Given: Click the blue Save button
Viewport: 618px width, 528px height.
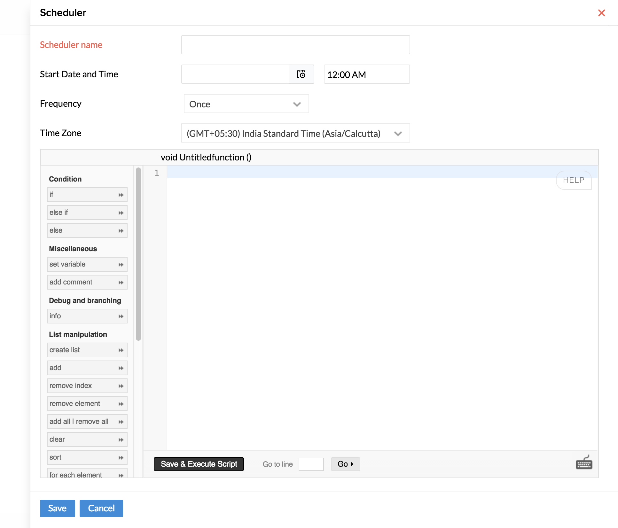Looking at the screenshot, I should (57, 508).
